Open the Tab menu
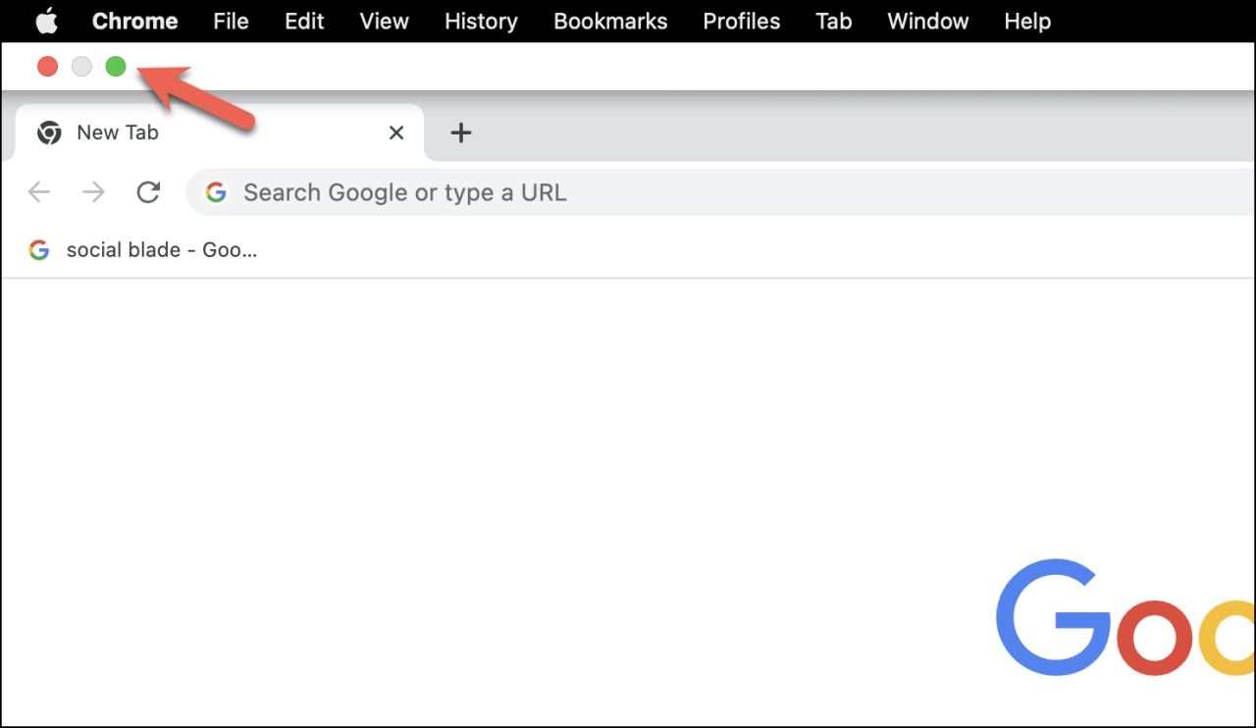 pos(833,21)
